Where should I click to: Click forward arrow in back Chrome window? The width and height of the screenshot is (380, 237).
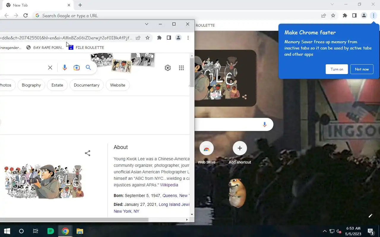[x=16, y=16]
